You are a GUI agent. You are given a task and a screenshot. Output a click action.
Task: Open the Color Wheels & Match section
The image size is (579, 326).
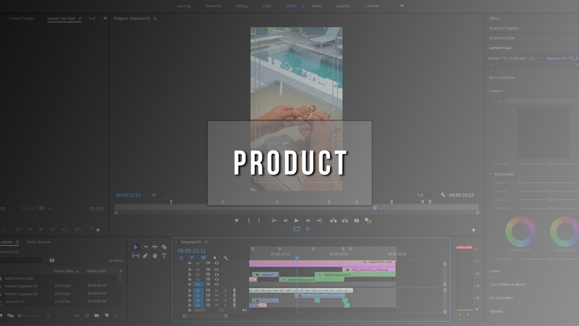click(507, 284)
